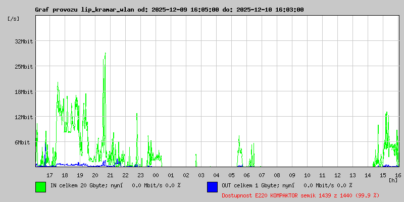Click the blue OUT legend color square

point(212,186)
